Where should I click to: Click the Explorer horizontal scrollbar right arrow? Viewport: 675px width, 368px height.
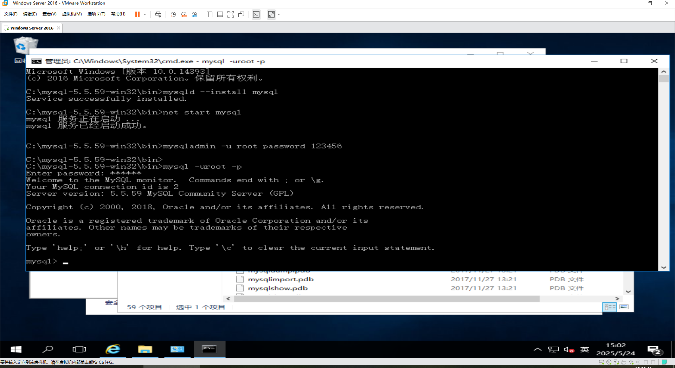617,299
